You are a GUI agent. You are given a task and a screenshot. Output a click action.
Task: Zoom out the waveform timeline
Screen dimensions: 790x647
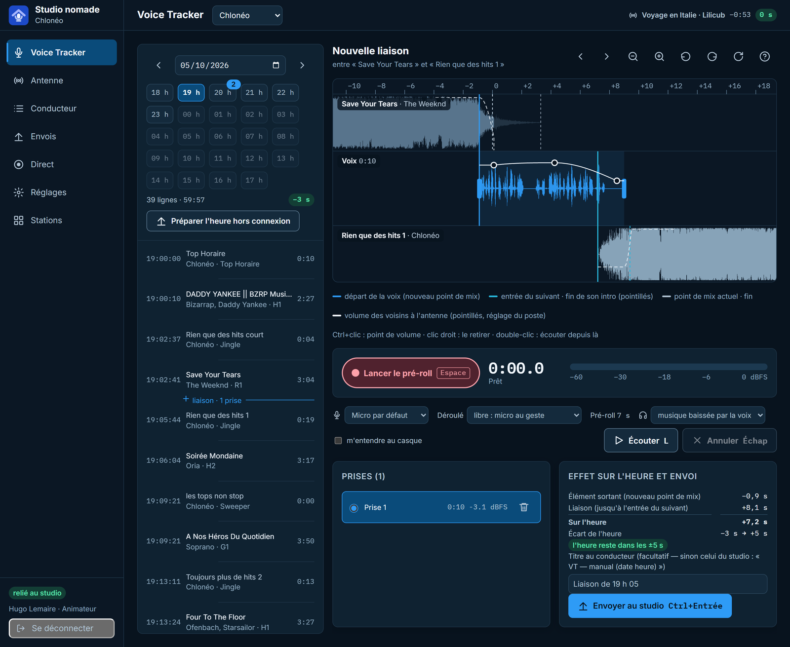click(633, 57)
